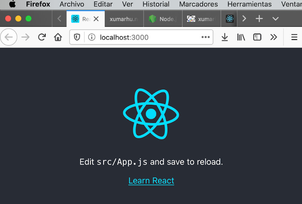
Task: Follow the Learn React link
Action: pyautogui.click(x=151, y=181)
